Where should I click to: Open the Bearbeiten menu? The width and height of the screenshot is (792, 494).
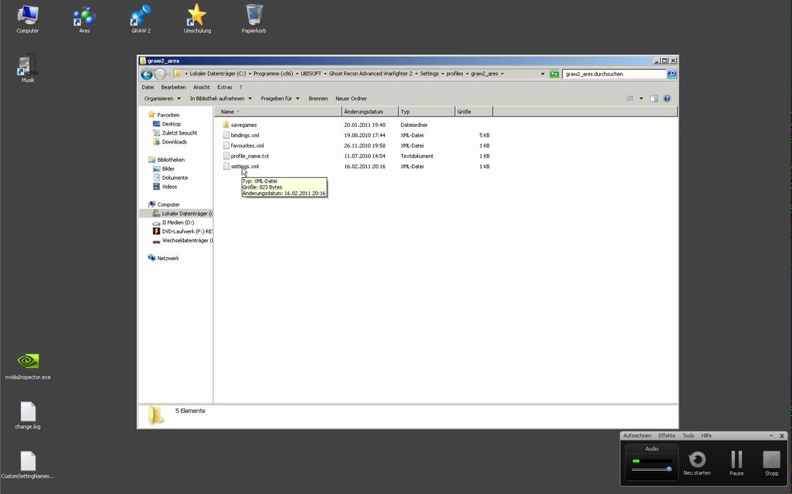173,87
